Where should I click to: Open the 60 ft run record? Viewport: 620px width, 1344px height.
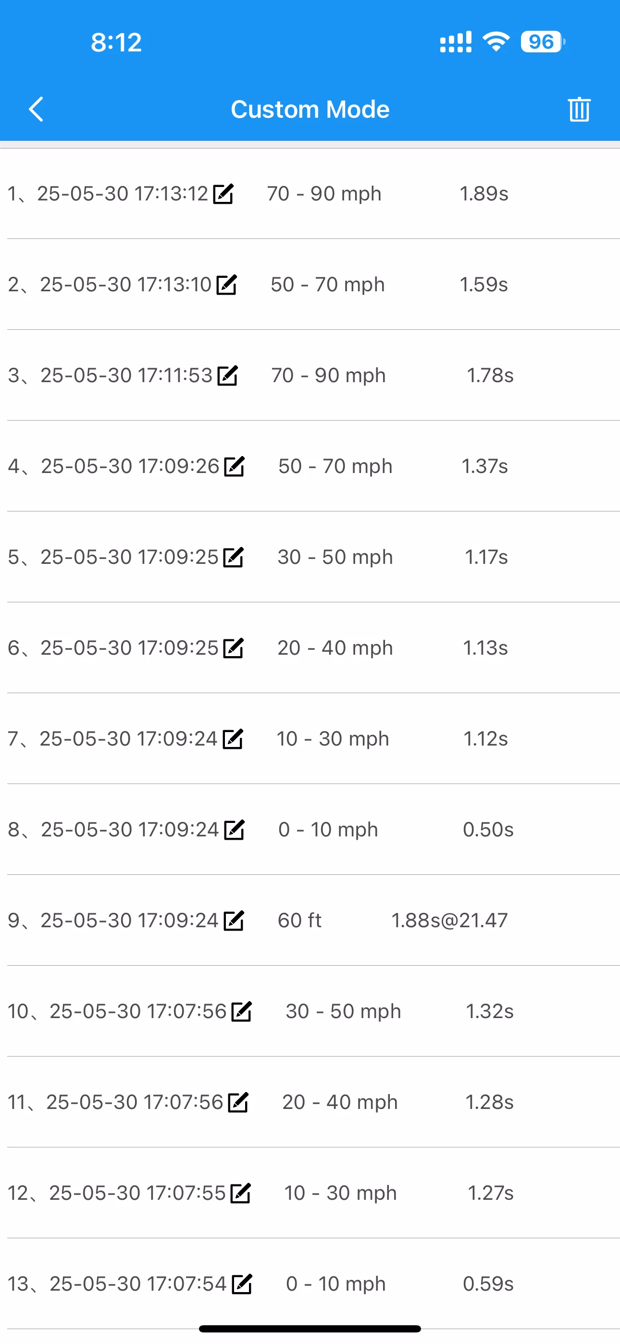(310, 920)
